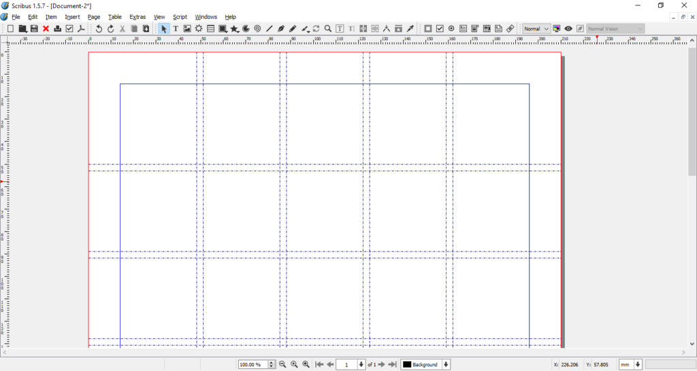Toggle Preview Mode eye icon

568,29
